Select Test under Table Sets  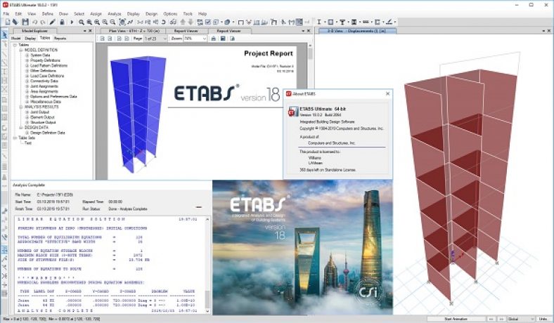[28, 143]
